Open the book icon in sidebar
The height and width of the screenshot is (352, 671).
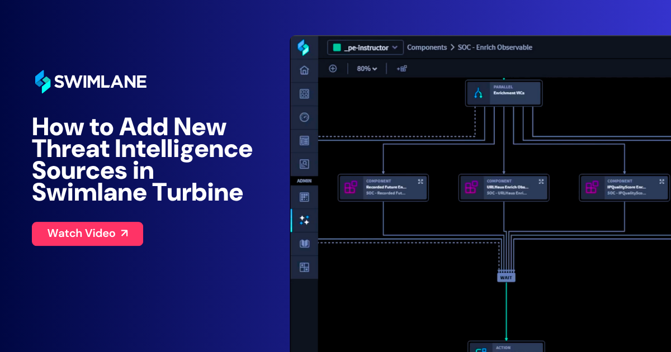pyautogui.click(x=304, y=244)
